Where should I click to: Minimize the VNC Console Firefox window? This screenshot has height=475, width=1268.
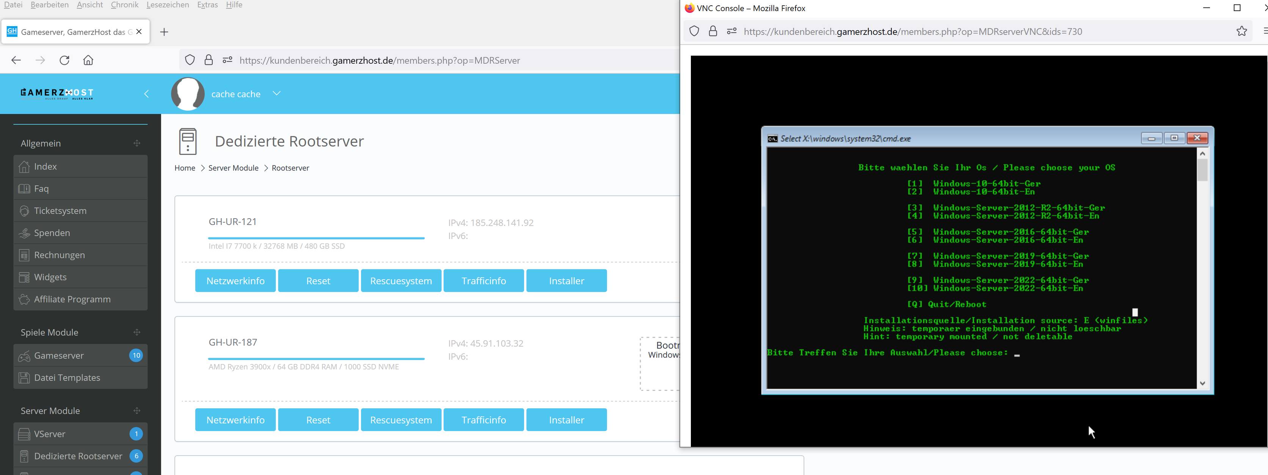1206,8
